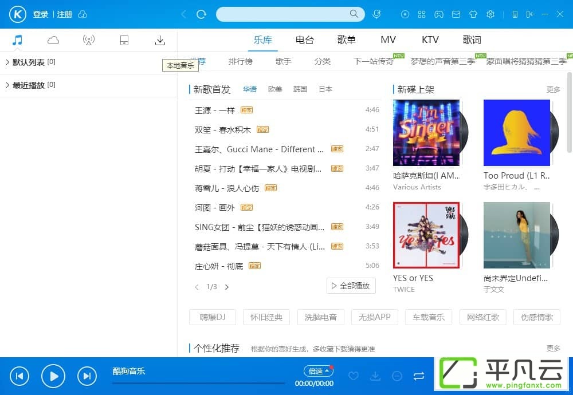Select the 日本 filter for new songs
The width and height of the screenshot is (573, 395).
point(325,89)
